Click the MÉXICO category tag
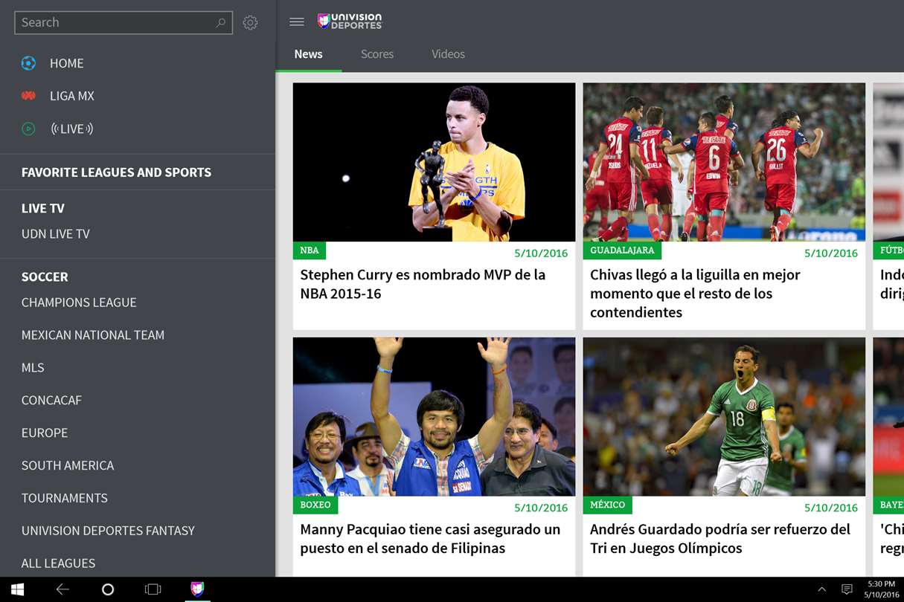904x602 pixels. (x=608, y=505)
